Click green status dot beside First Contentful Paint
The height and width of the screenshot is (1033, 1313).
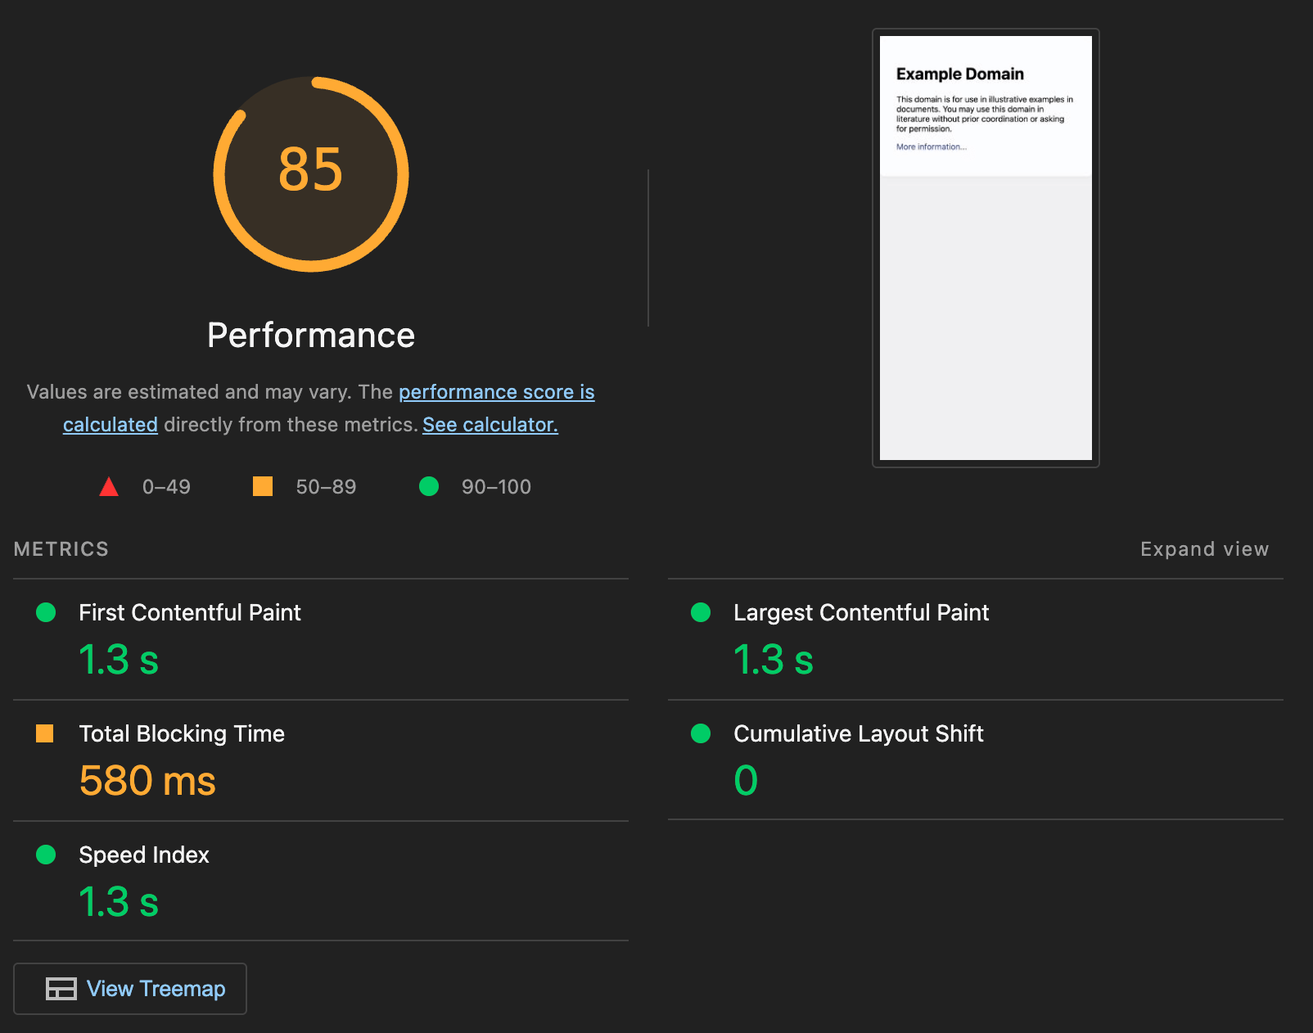46,612
